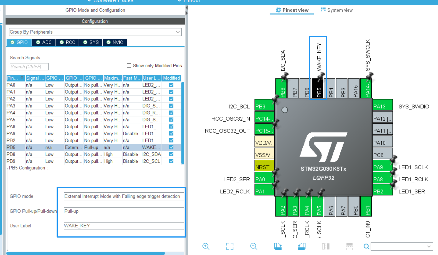Select the PB9 row labeled I2C_SCL
This screenshot has height=255, width=438.
[94, 161]
